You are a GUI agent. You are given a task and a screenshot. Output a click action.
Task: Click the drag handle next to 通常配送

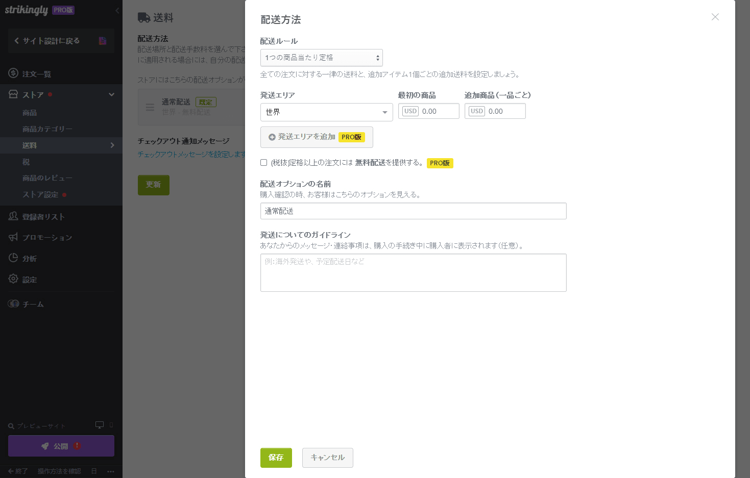(x=150, y=107)
